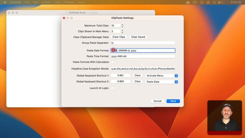Open the Activate Menu action dropdown
Viewport: 245px width, 138px height.
[162, 76]
